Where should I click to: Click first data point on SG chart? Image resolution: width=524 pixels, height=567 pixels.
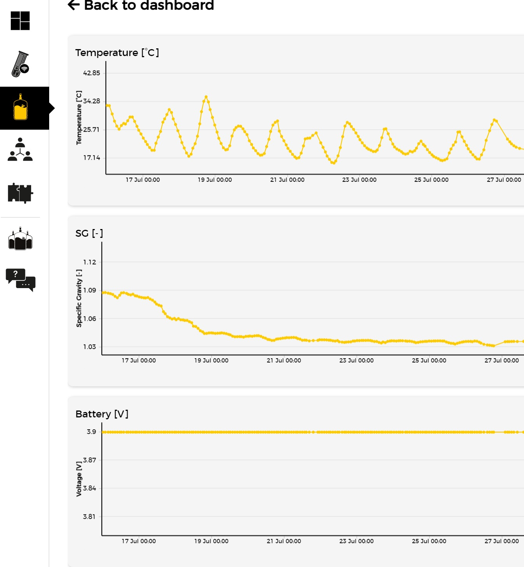coord(103,293)
